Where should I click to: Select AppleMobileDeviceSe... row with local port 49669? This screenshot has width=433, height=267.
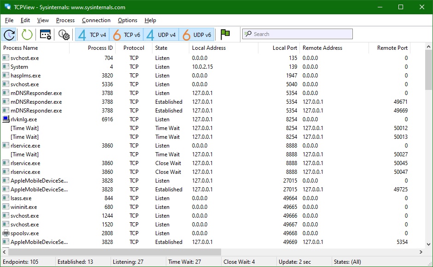(205, 242)
